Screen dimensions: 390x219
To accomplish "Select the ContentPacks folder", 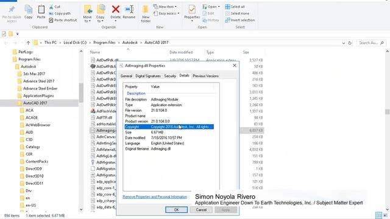I will [37, 161].
